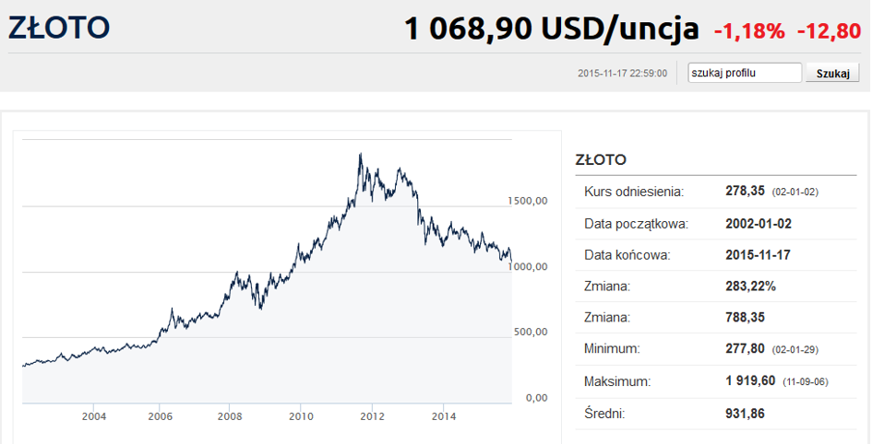Click the Maksimum value 1 919,60
Screen dimensions: 872x444
click(x=750, y=381)
